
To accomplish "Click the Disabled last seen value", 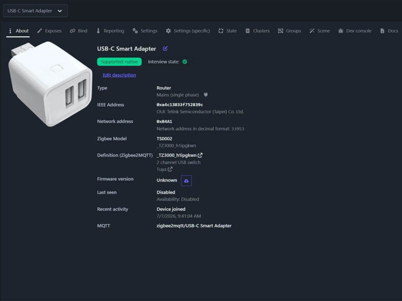I will [x=166, y=192].
